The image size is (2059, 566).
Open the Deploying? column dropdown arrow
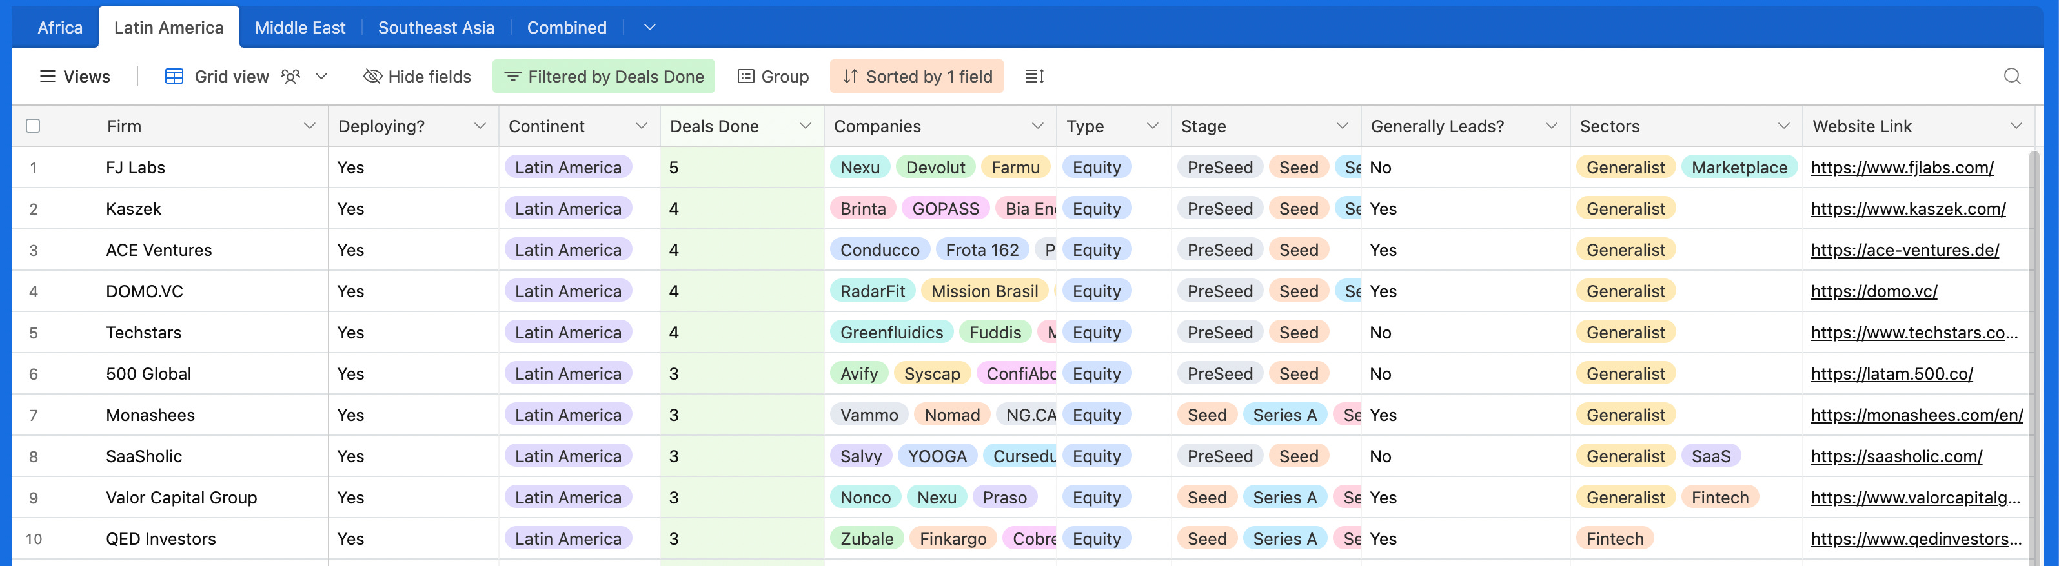480,126
